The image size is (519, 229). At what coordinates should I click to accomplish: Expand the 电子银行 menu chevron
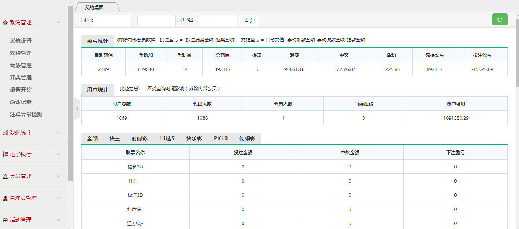[x=58, y=154]
